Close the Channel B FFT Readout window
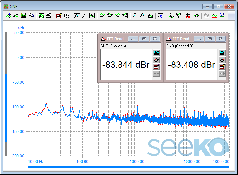238x175 pixels. point(221,39)
